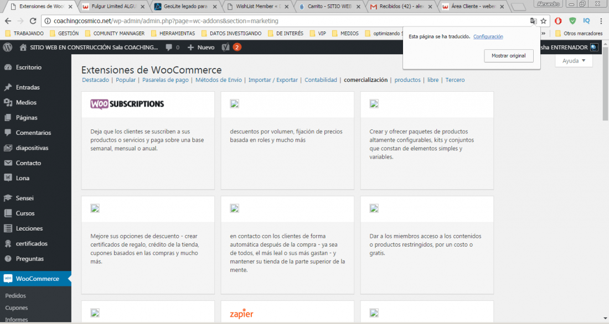Open WooCommerce menu in sidebar
609x324 pixels.
click(36, 279)
